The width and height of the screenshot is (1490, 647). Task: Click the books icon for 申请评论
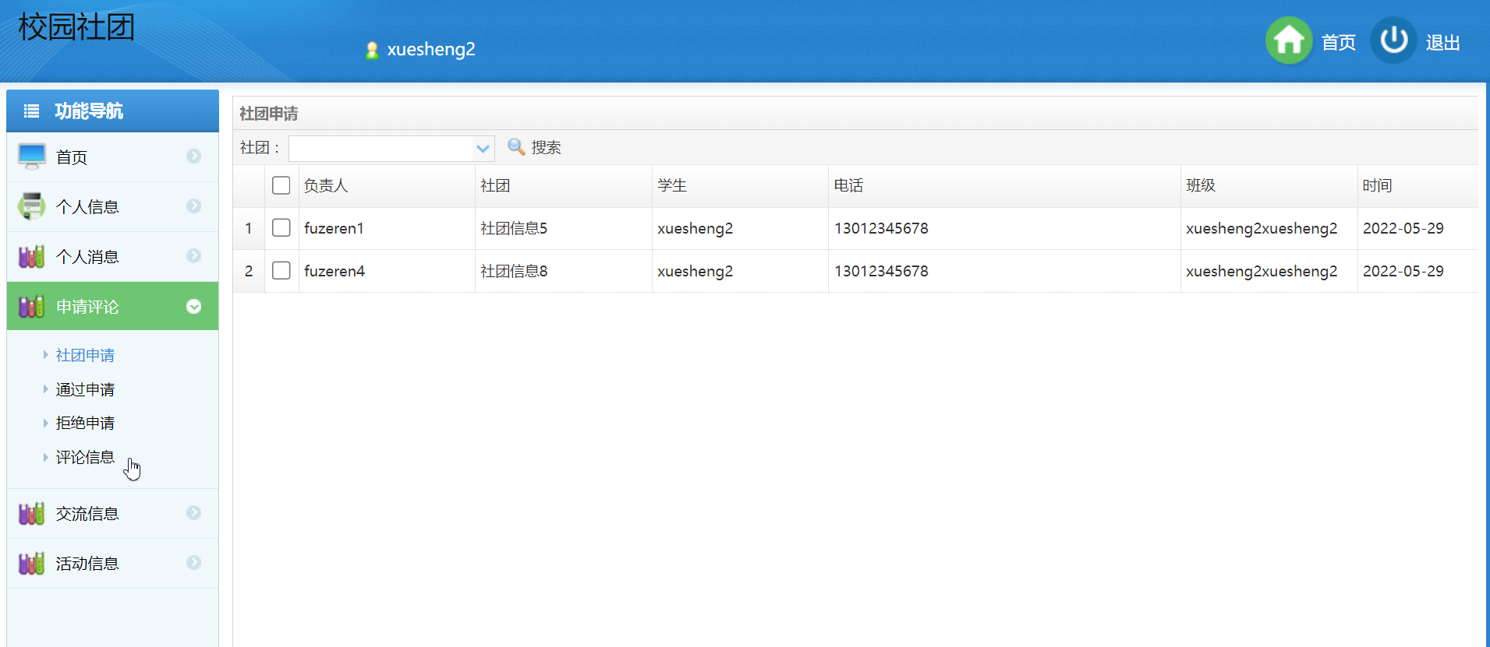[x=32, y=306]
